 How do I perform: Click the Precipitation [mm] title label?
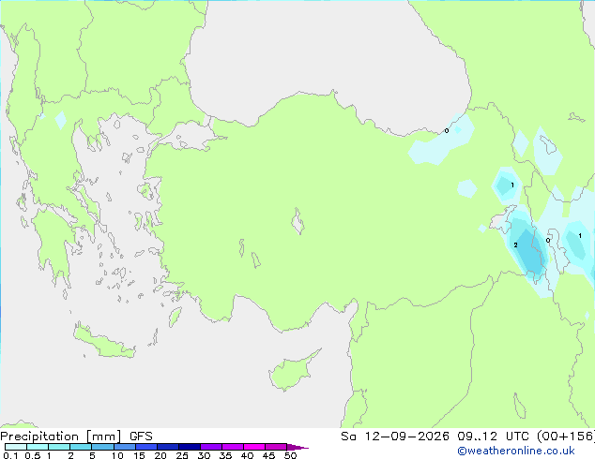[61, 437]
